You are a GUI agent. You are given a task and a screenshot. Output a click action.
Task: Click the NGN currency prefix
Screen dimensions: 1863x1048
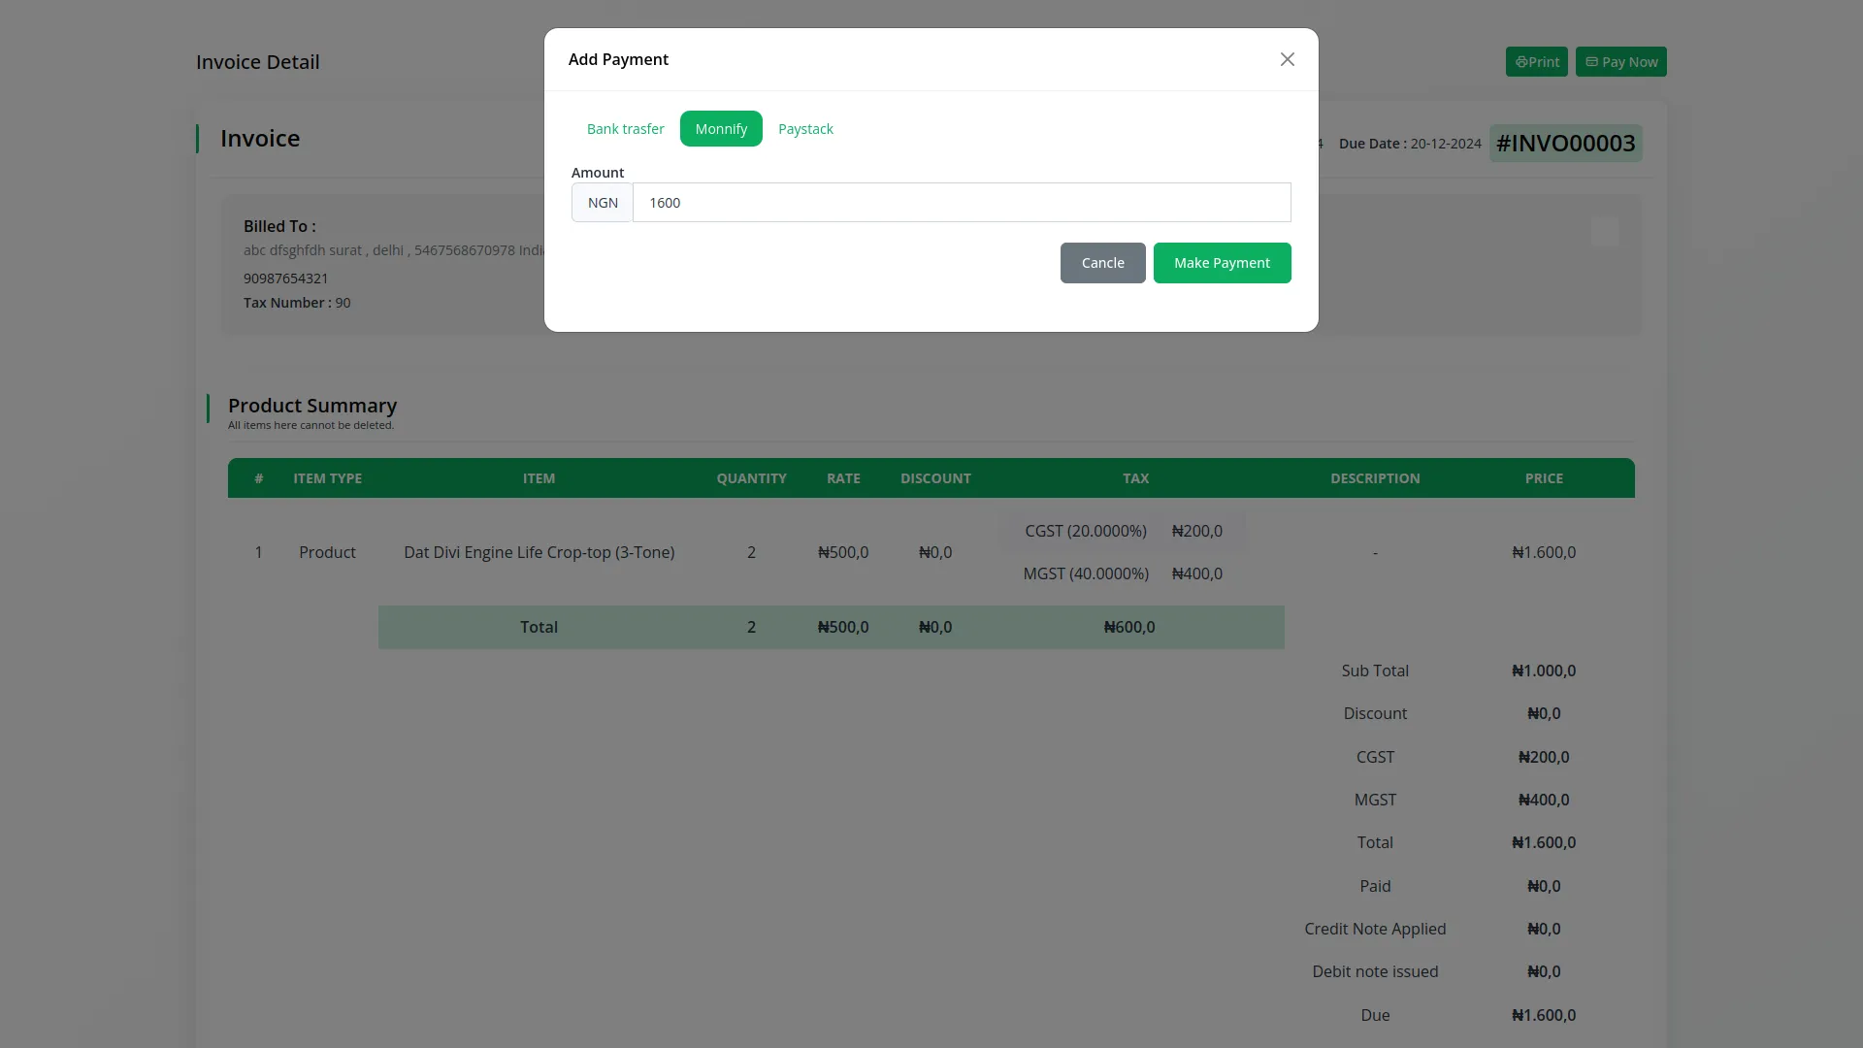coord(603,203)
